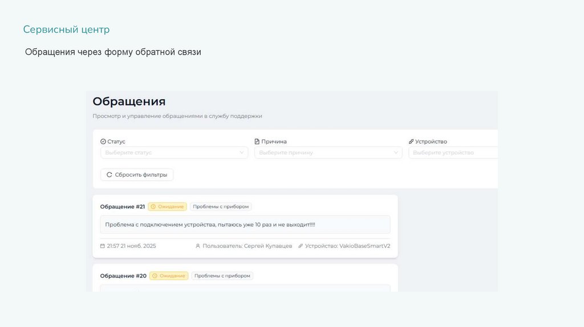584x327 pixels.
Task: Open the Обращение #21 title
Action: coord(122,207)
